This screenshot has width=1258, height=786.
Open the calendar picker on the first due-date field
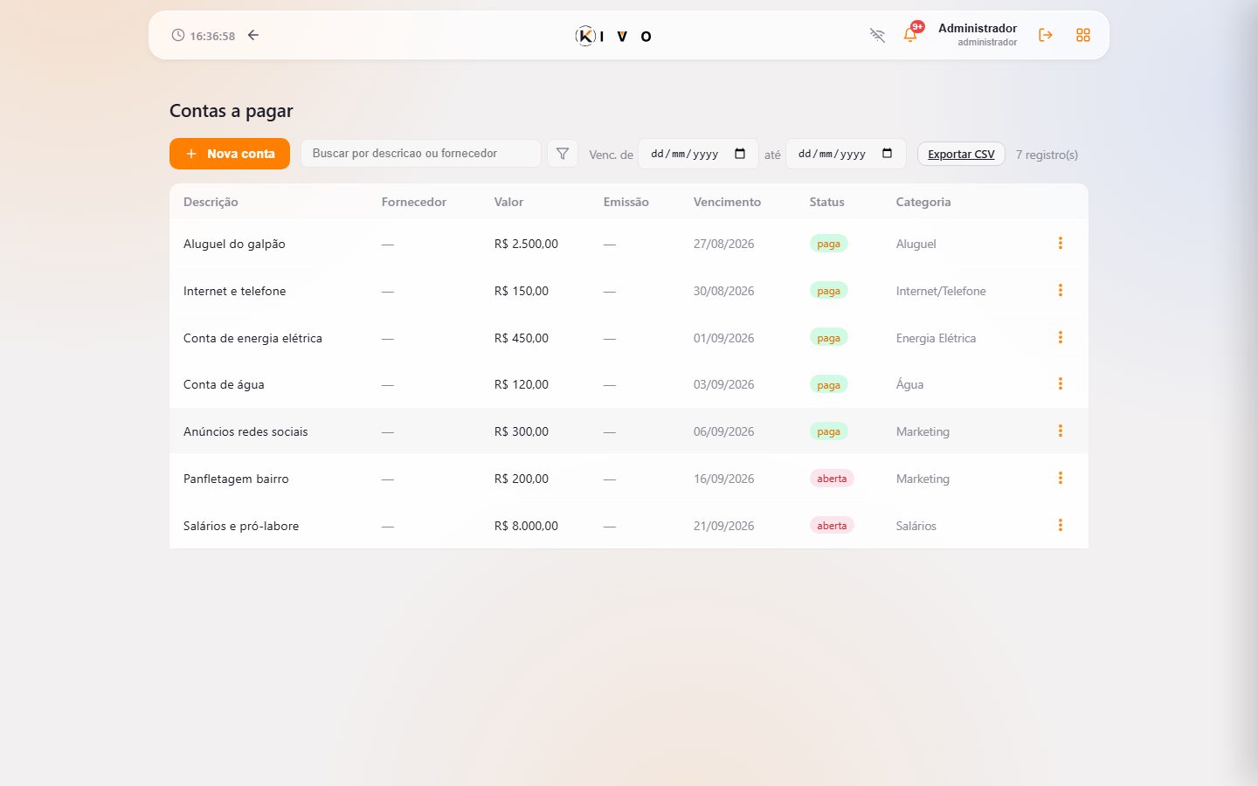click(x=740, y=154)
